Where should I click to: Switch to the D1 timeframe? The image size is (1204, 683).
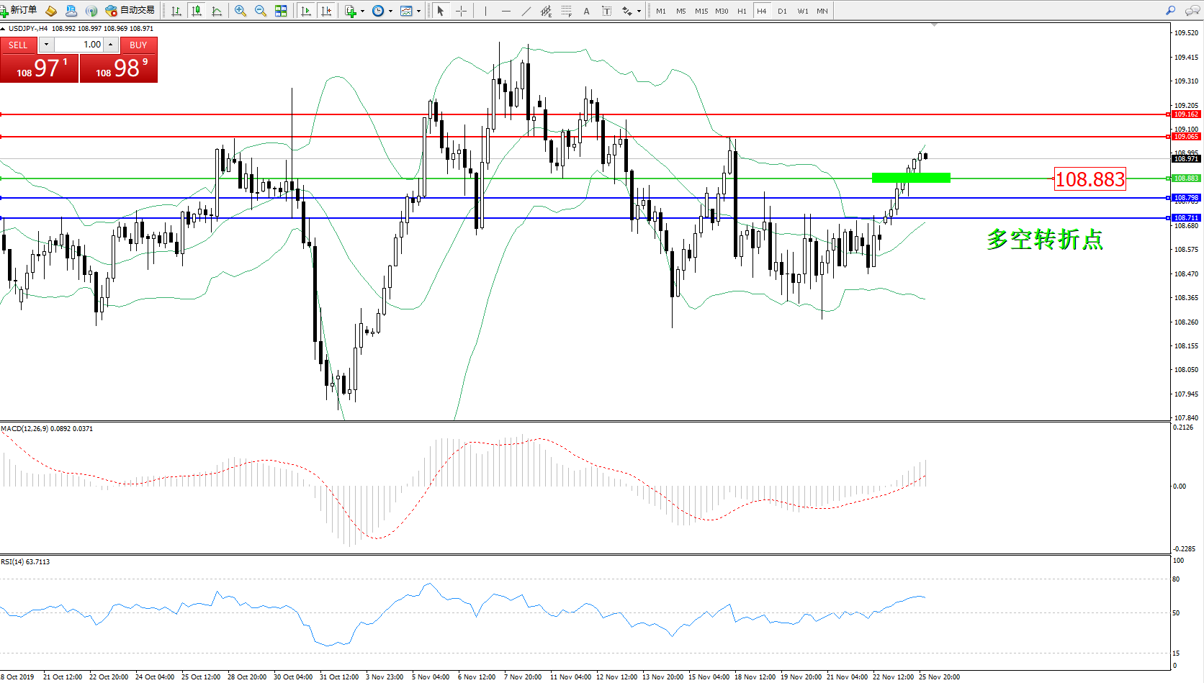point(782,11)
